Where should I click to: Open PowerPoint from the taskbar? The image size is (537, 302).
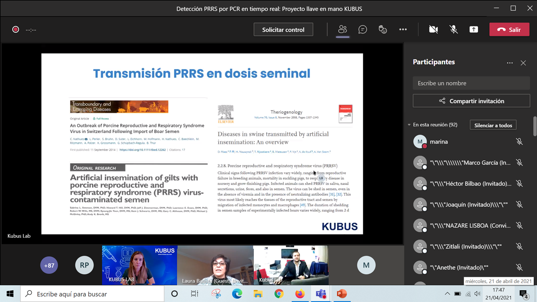341,294
